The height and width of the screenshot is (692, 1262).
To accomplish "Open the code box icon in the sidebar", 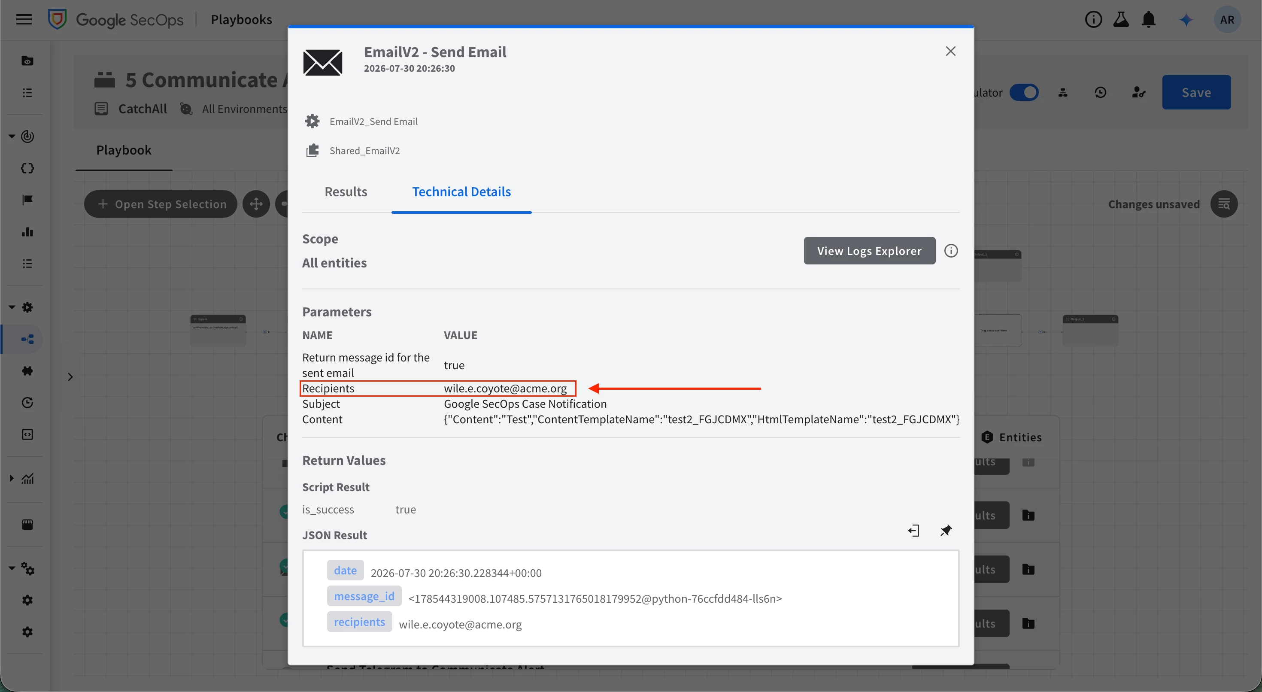I will click(x=27, y=434).
